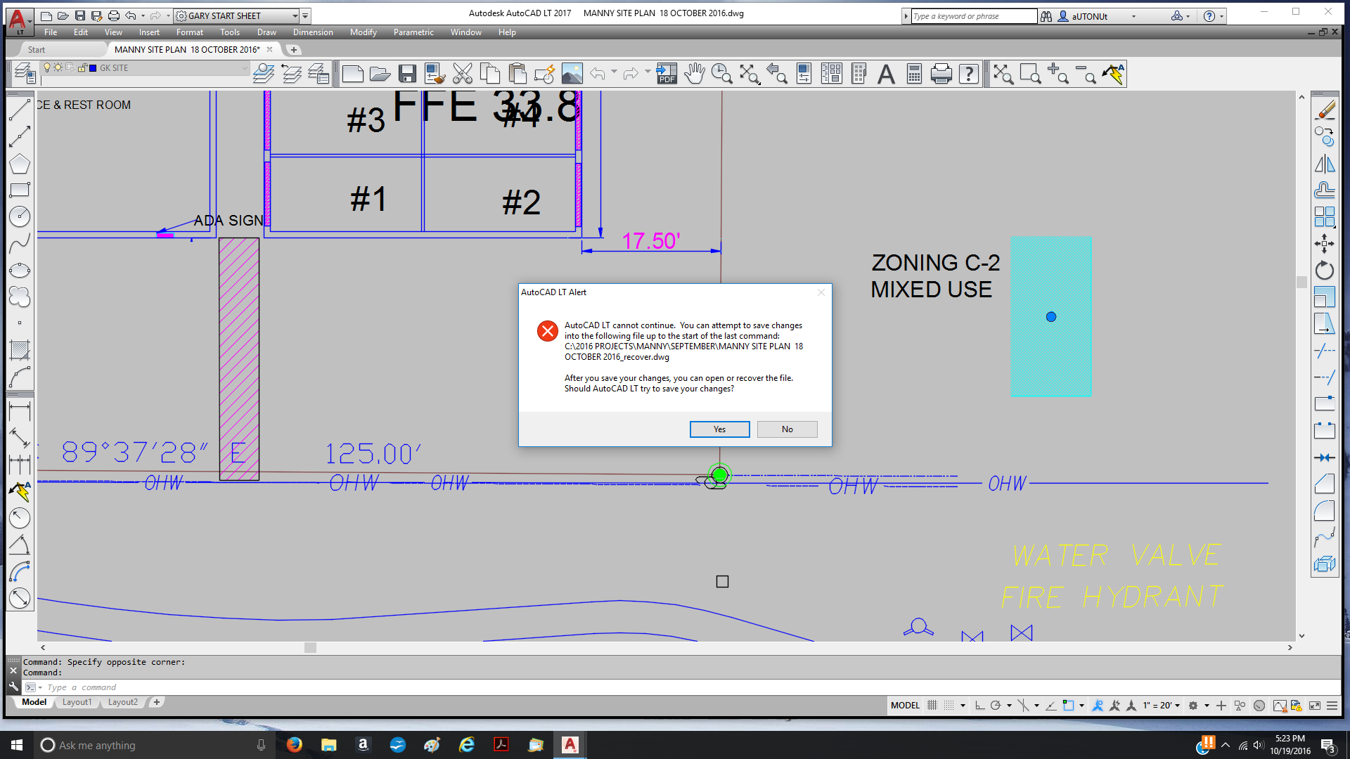Select the Pan tool in the toolbar

(695, 73)
